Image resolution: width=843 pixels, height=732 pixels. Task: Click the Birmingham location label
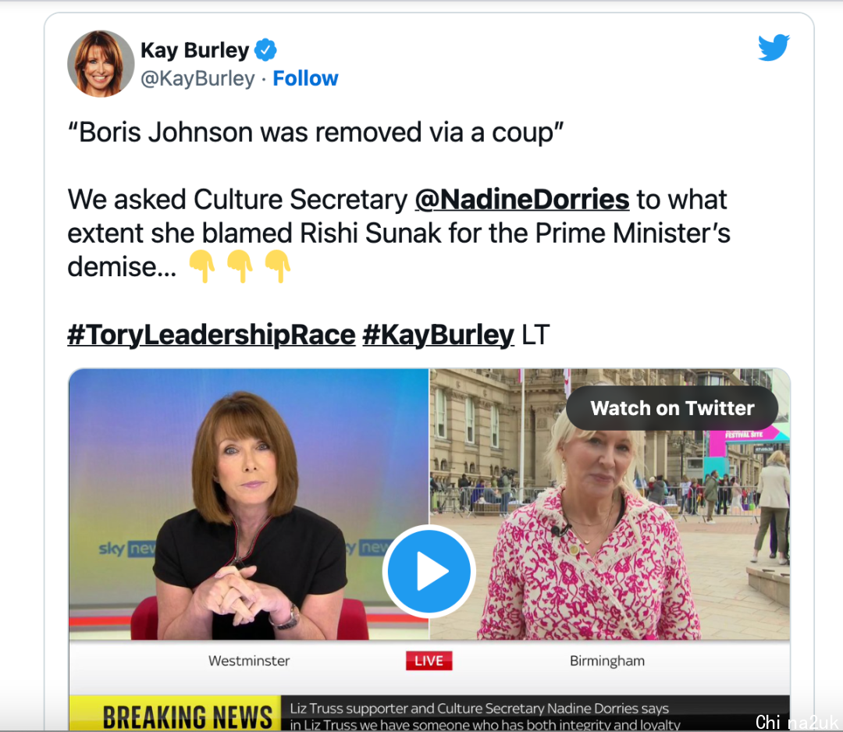[607, 660]
